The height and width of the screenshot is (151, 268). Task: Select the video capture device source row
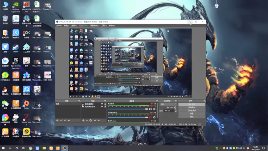coord(94,106)
